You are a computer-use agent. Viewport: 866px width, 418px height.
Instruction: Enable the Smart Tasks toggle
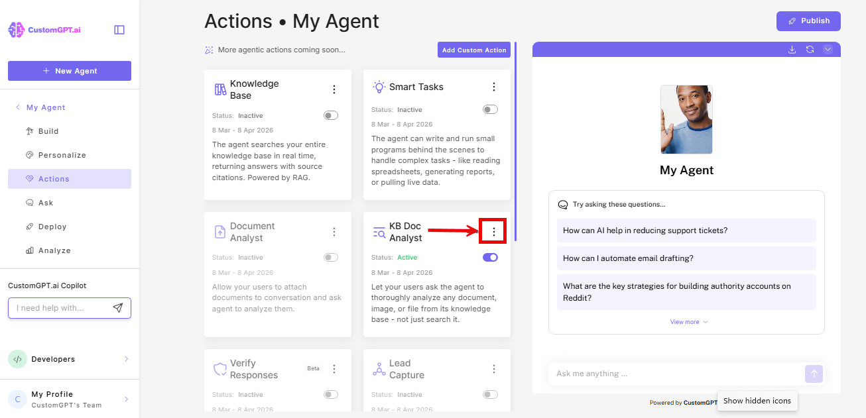coord(490,109)
